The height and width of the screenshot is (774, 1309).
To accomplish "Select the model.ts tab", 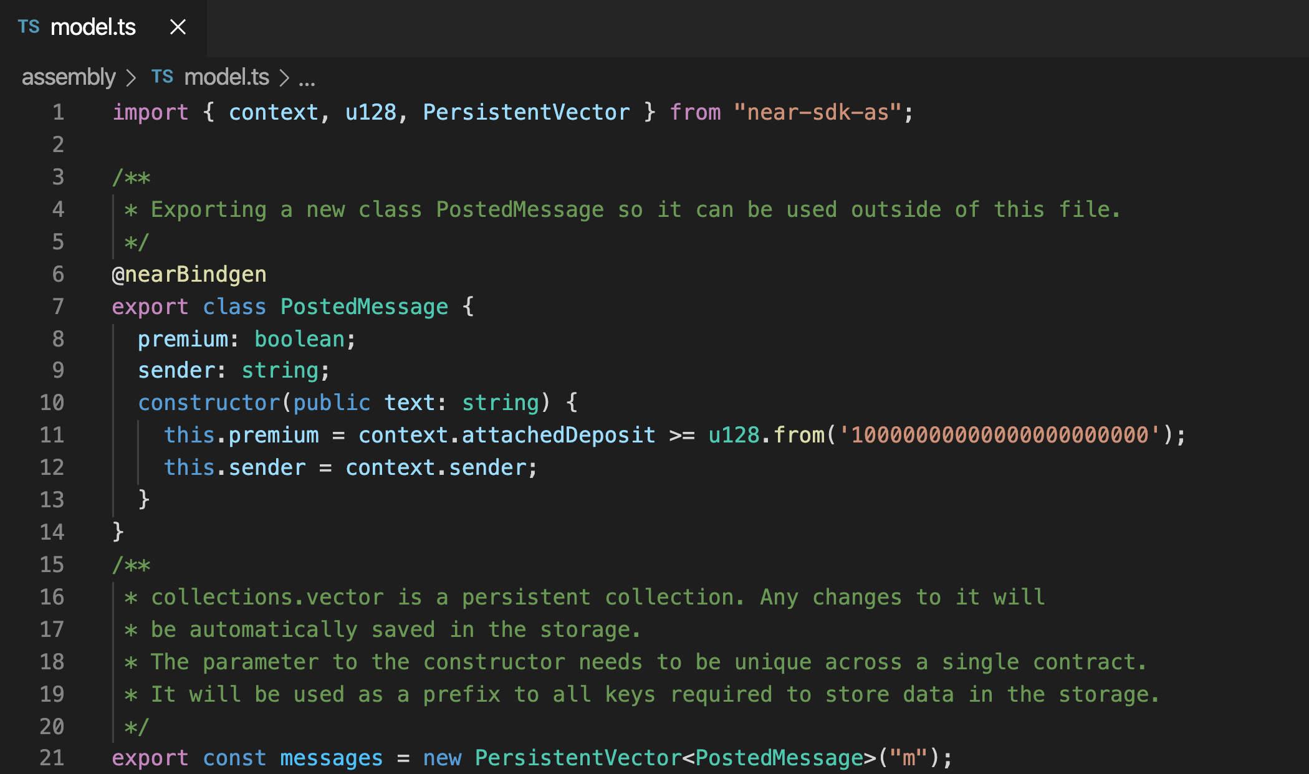I will (x=93, y=27).
